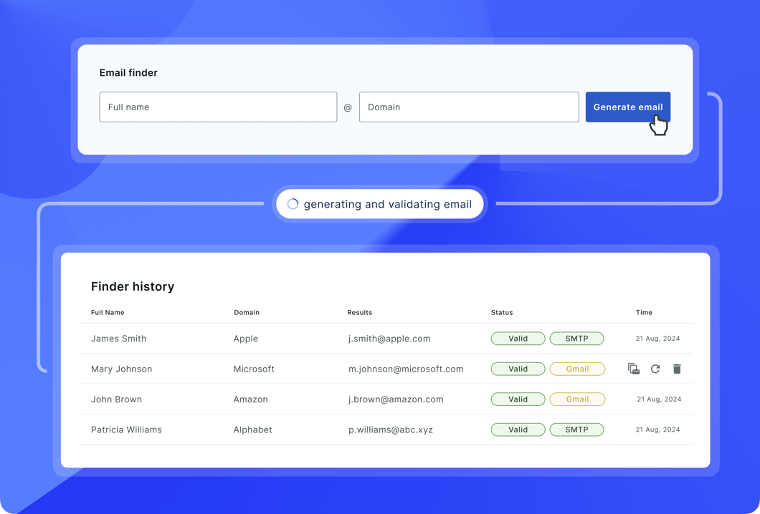Click the email j.brown@amazon.com
The width and height of the screenshot is (760, 514).
(x=396, y=399)
